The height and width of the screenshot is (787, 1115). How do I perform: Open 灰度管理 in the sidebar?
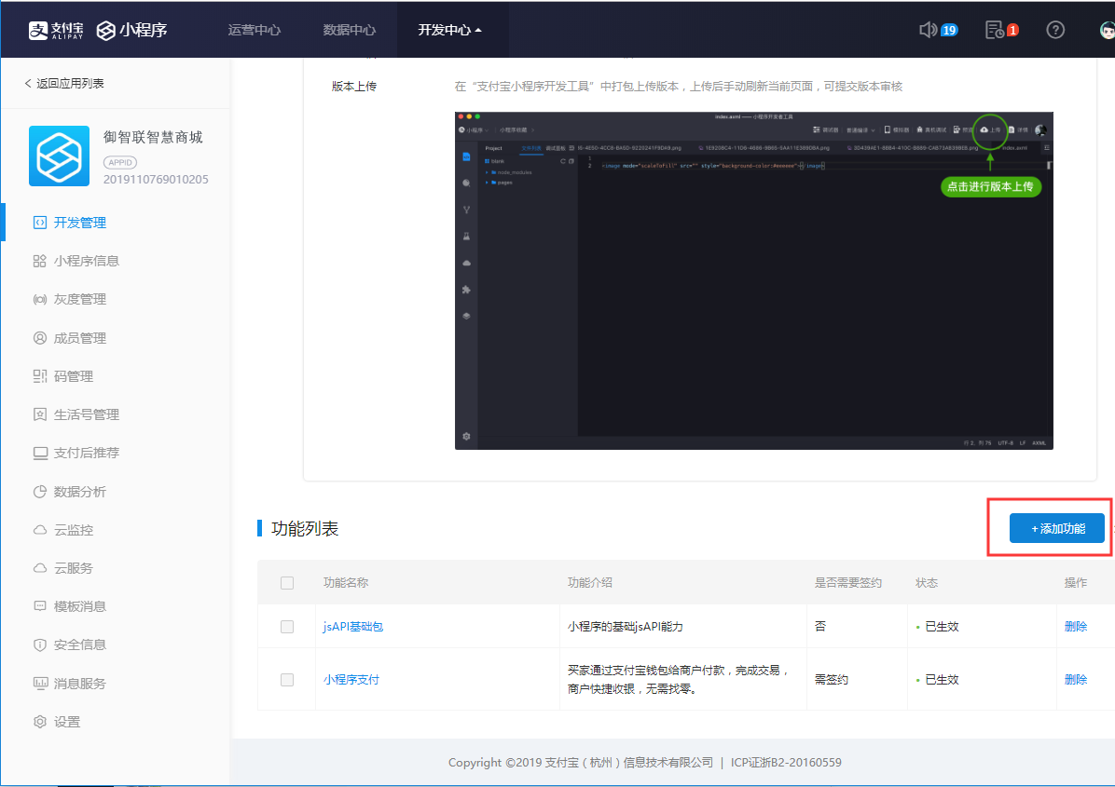point(79,299)
